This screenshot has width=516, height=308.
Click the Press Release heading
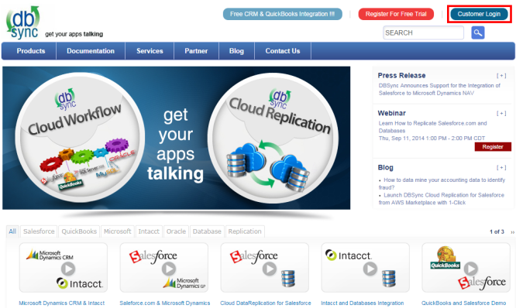tap(401, 76)
